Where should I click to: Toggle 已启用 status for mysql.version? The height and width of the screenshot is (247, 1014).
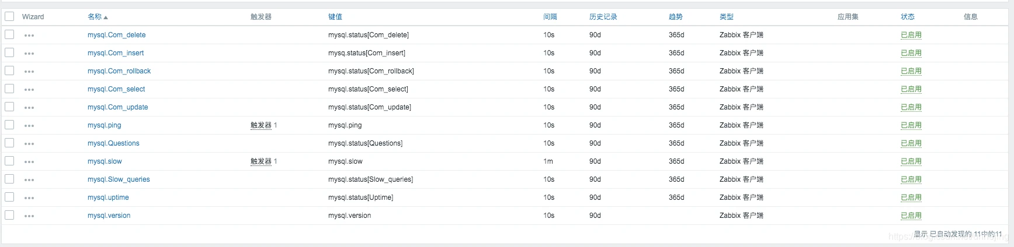911,216
